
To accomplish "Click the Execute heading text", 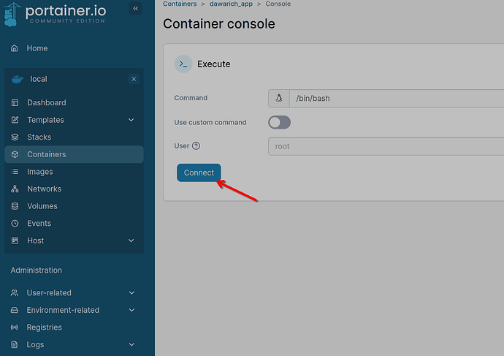I will click(214, 64).
